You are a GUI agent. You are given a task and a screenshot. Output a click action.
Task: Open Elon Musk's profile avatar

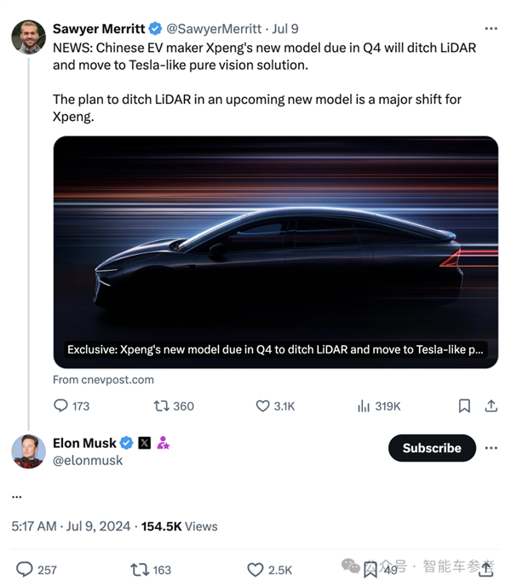pos(28,451)
